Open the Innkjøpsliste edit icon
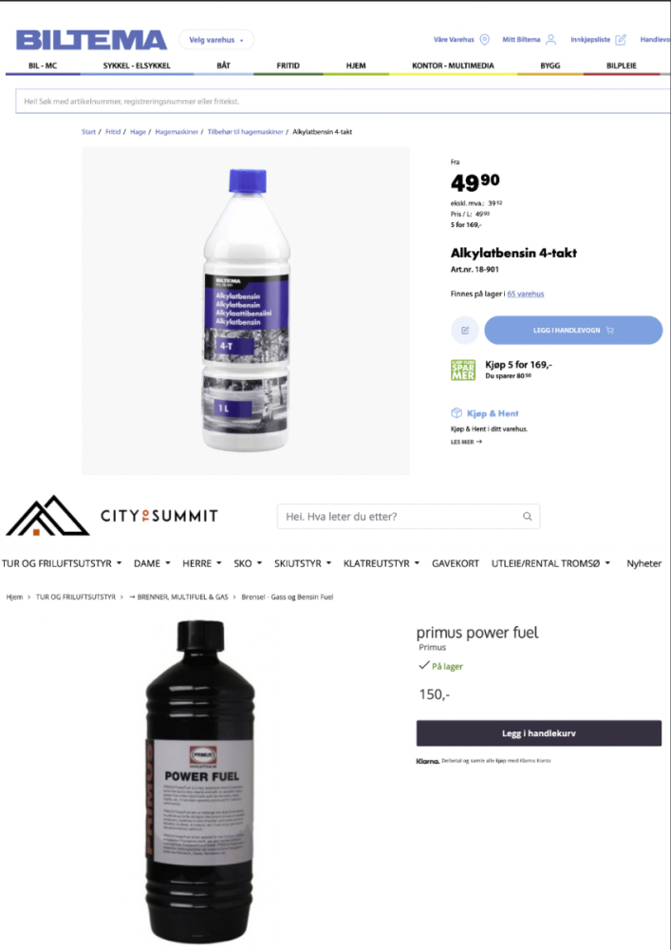The width and height of the screenshot is (671, 950). 620,39
